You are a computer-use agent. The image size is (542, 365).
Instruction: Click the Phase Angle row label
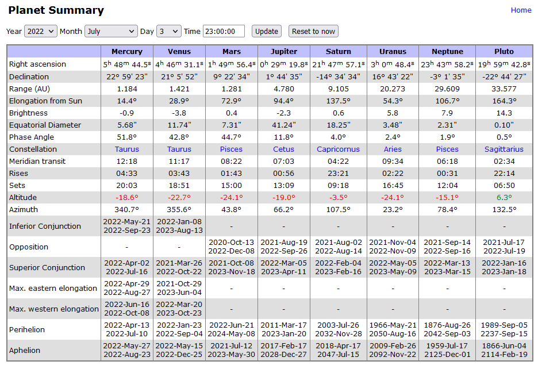pyautogui.click(x=32, y=137)
